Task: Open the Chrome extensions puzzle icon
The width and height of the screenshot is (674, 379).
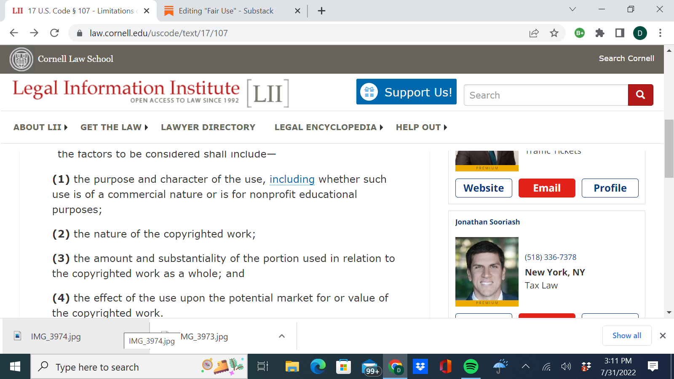Action: tap(599, 32)
